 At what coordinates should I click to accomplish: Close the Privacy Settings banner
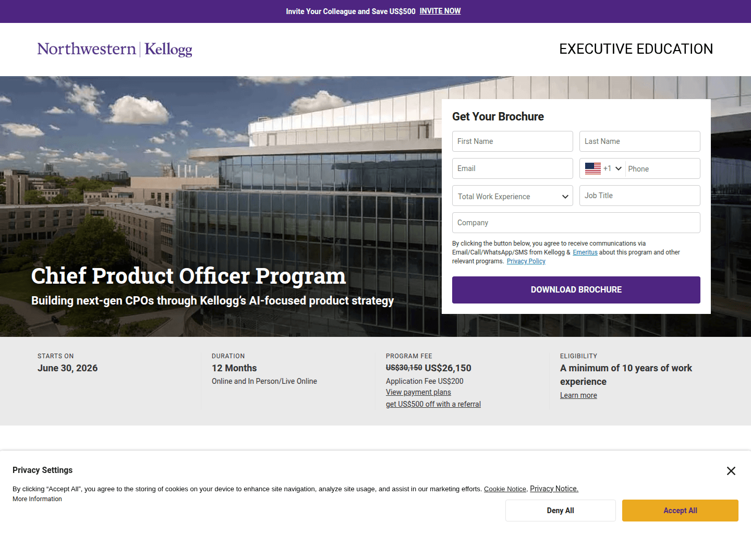coord(731,471)
